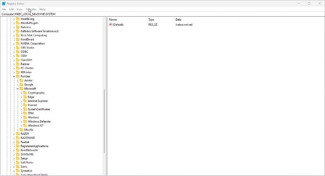
Task: Expand the Adobe key
Action: (18, 81)
